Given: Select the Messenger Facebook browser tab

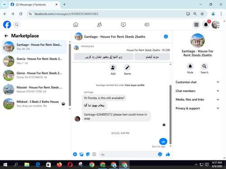Looking at the screenshot, I should pos(34,5).
